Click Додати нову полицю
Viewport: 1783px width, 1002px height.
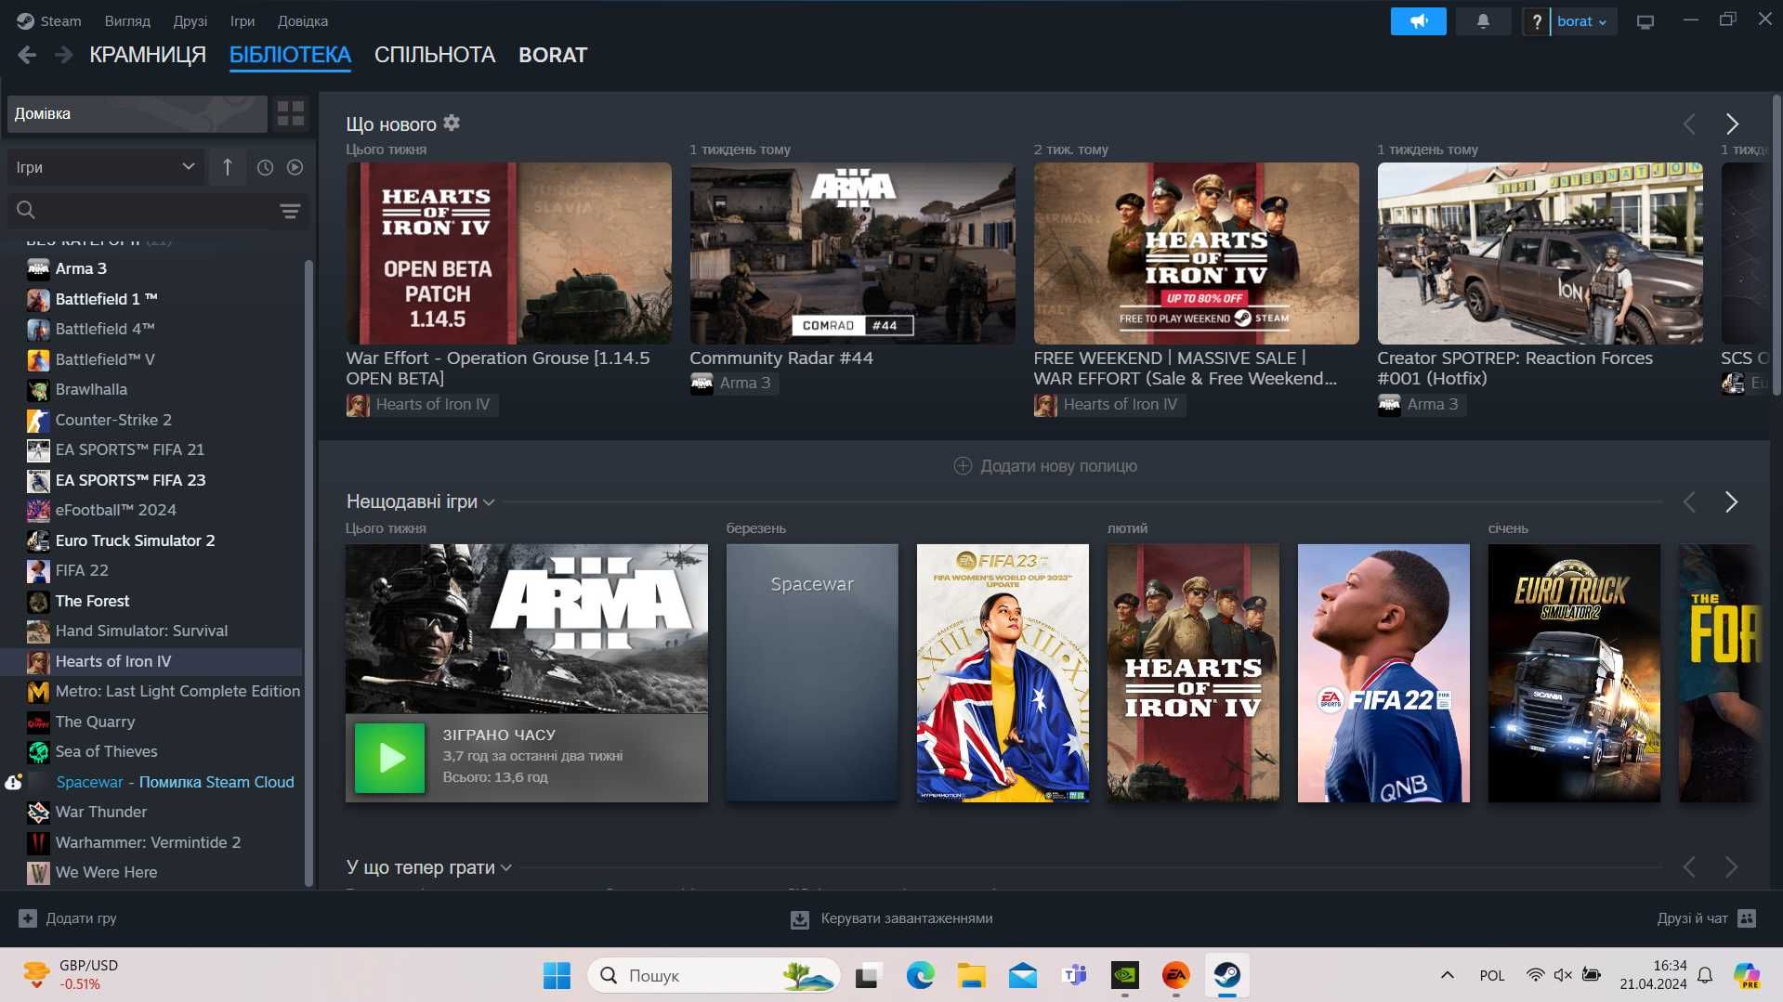tap(1045, 466)
